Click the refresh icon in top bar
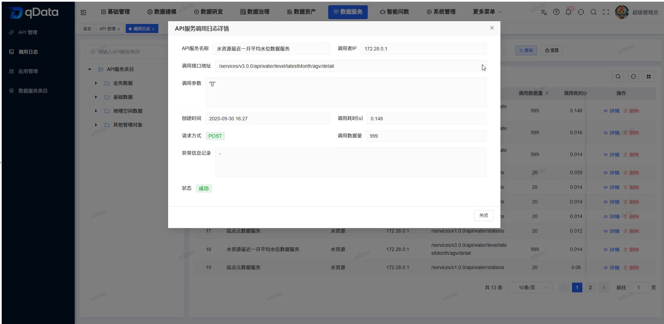The image size is (664, 324). [x=581, y=12]
